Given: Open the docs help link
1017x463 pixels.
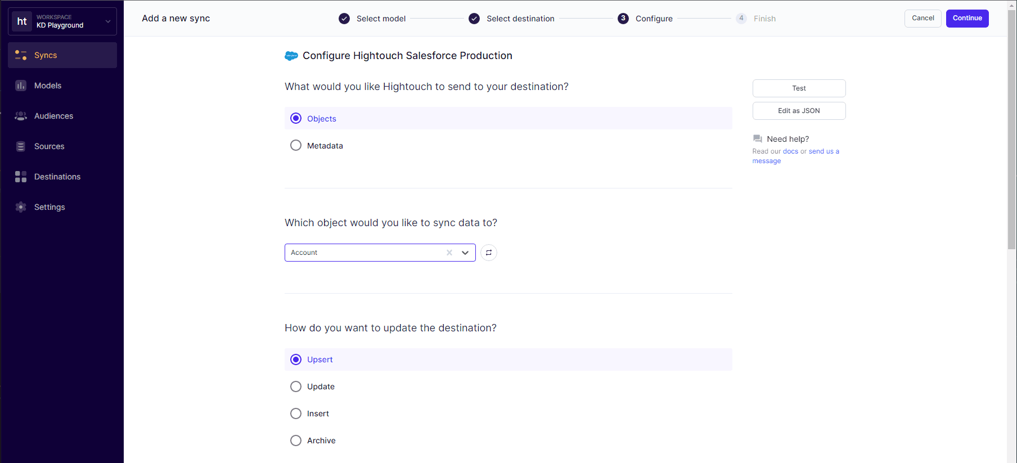Looking at the screenshot, I should (x=790, y=151).
